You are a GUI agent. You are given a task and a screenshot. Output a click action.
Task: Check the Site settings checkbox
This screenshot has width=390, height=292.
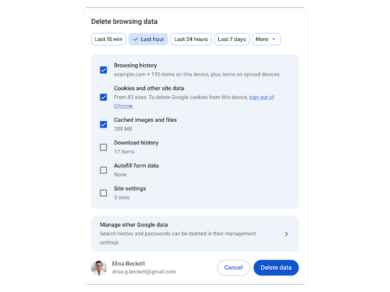click(x=103, y=193)
